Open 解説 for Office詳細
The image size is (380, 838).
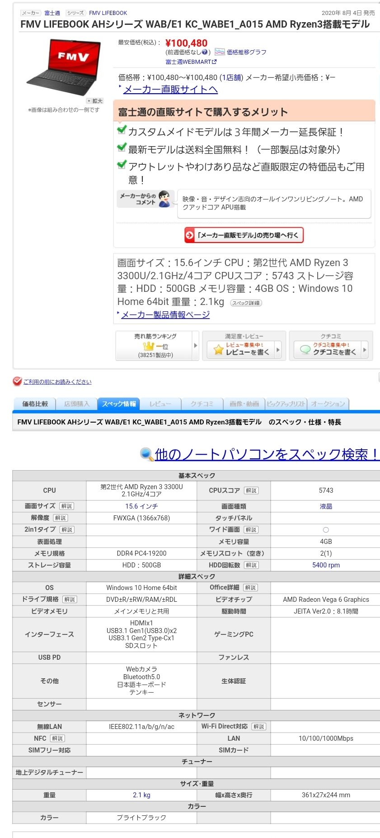(x=250, y=588)
